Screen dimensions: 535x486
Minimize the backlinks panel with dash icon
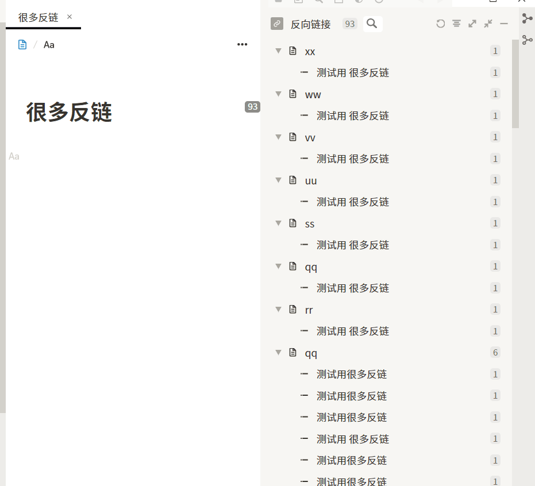coord(504,24)
